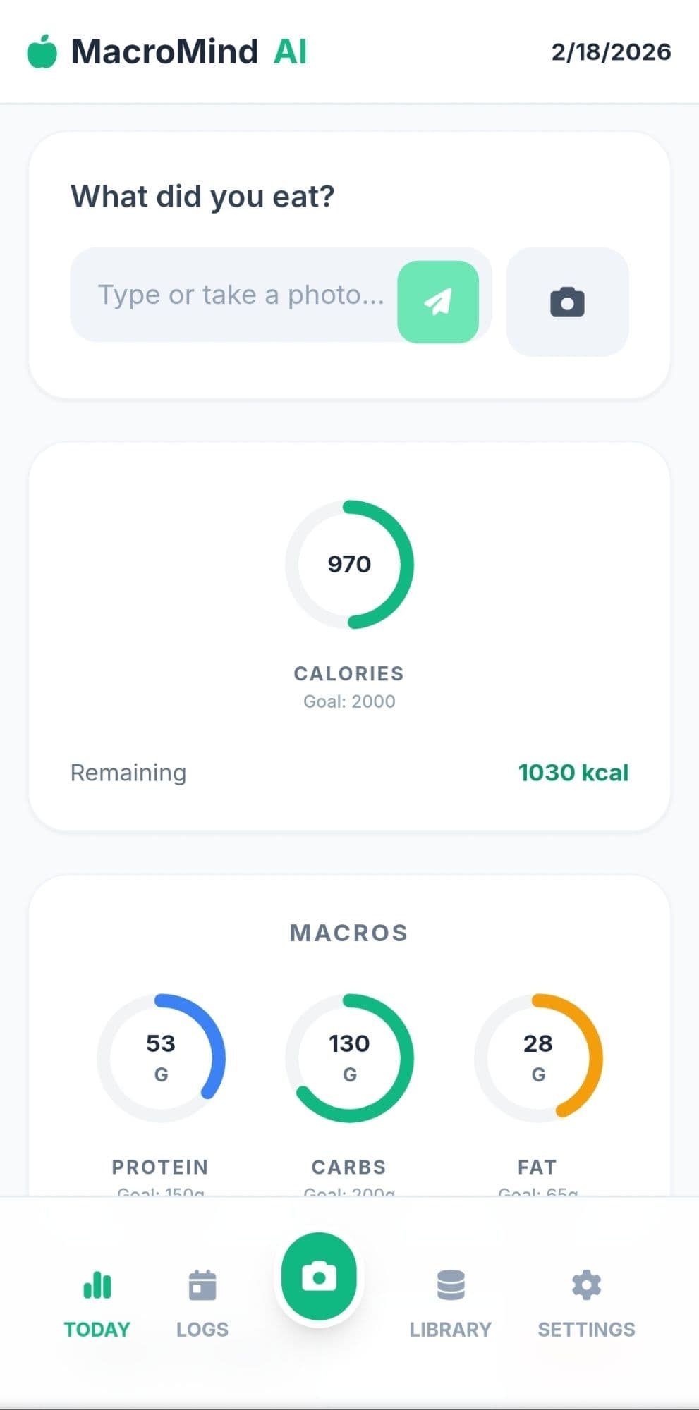This screenshot has height=1410, width=699.
Task: Click the 2/18/2026 date in header
Action: point(611,51)
